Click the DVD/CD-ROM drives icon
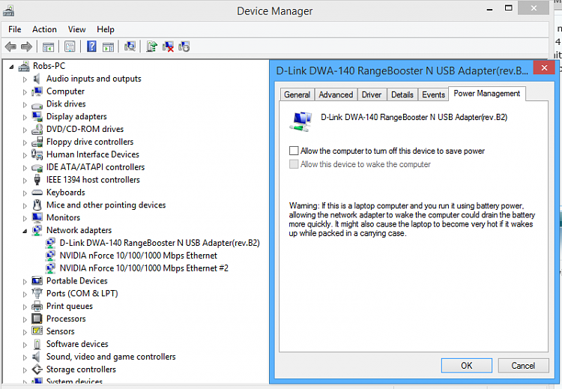 tap(37, 129)
